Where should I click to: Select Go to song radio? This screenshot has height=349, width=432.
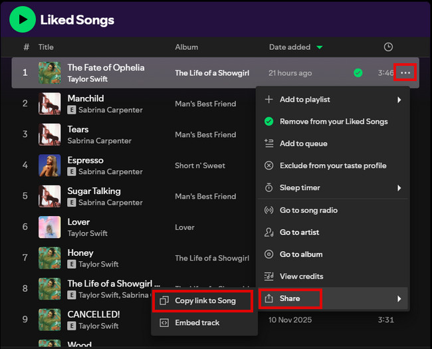pyautogui.click(x=333, y=210)
